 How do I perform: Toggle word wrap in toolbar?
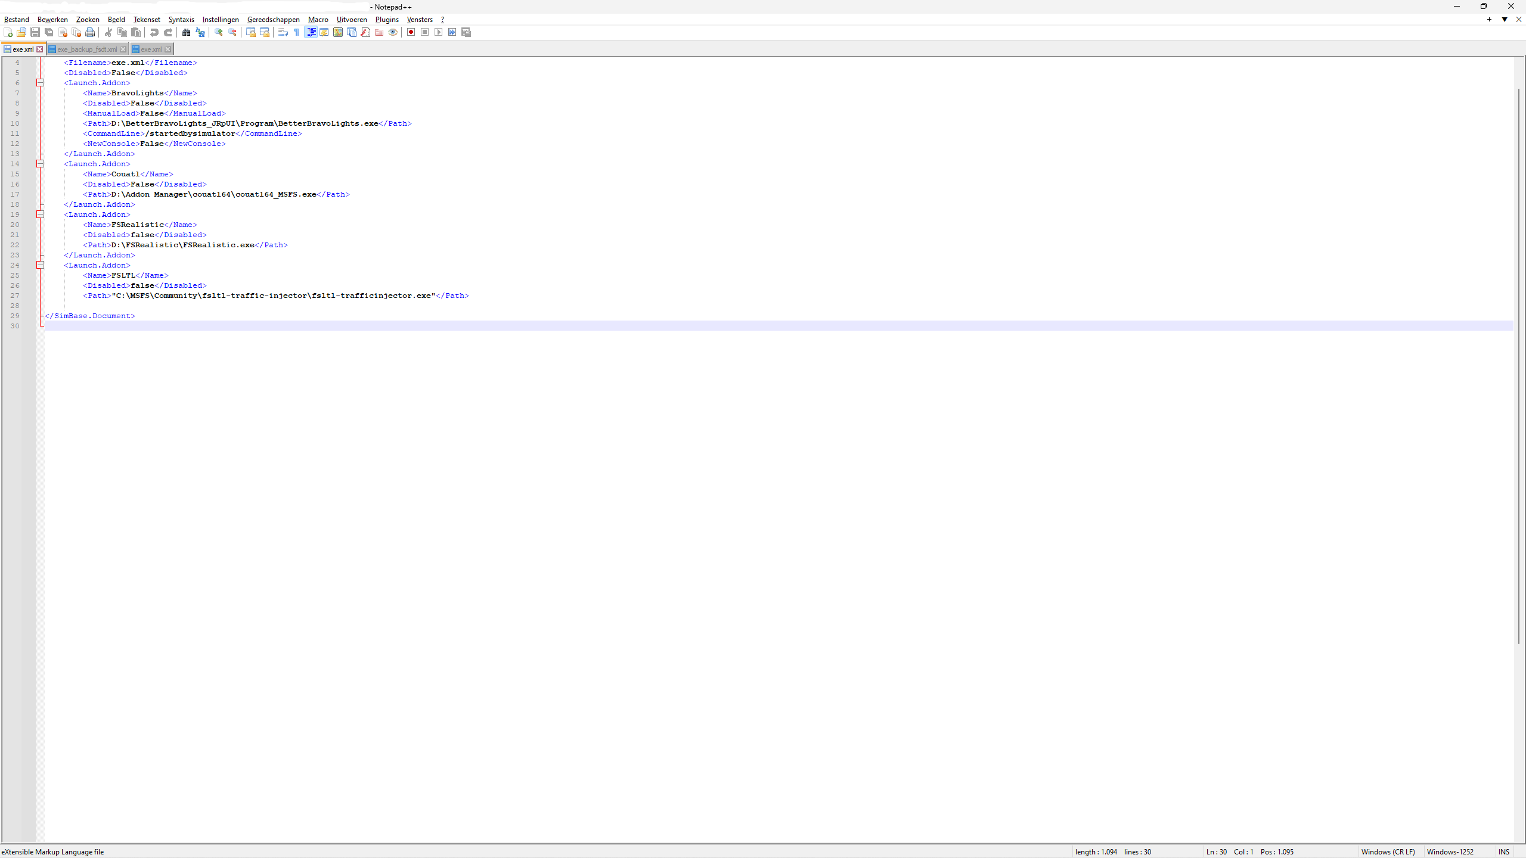[x=283, y=32]
